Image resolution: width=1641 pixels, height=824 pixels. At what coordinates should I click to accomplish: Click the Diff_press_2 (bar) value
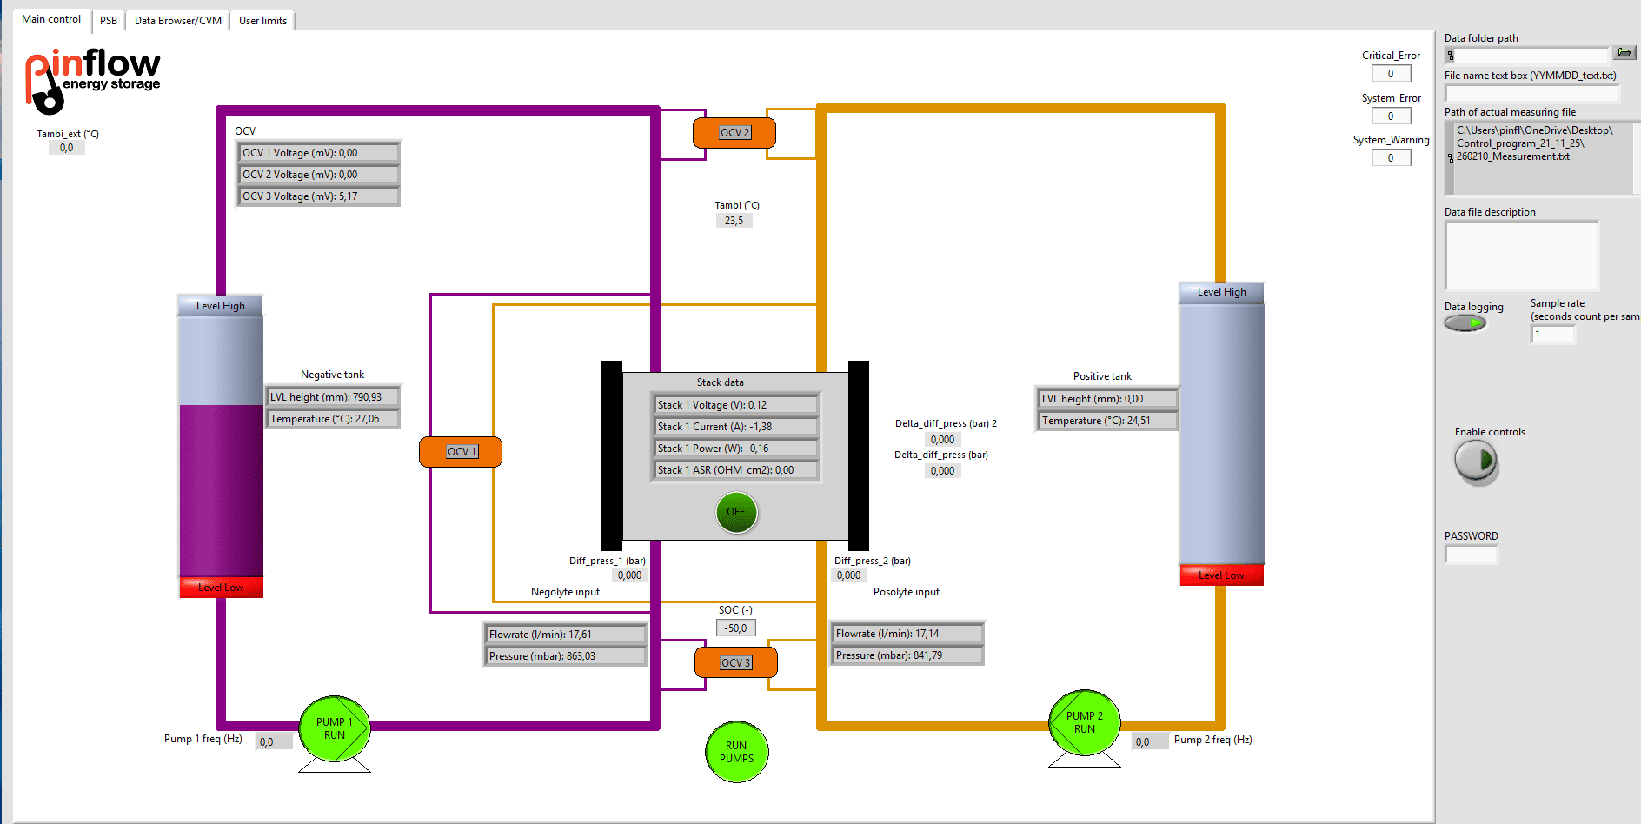(x=849, y=575)
